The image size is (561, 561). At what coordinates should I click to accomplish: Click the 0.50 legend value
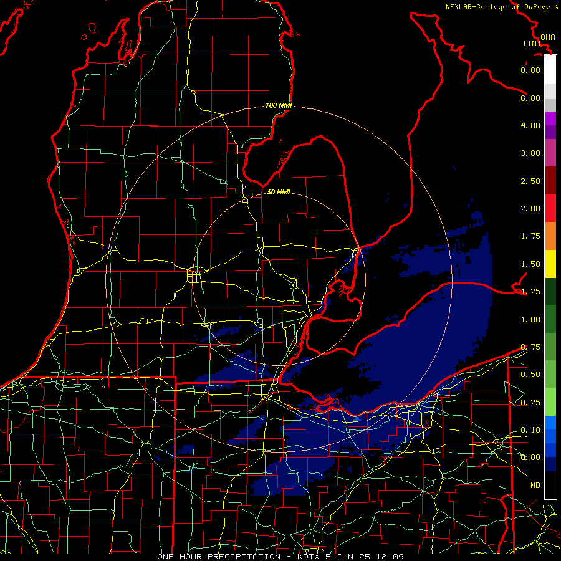pos(530,374)
